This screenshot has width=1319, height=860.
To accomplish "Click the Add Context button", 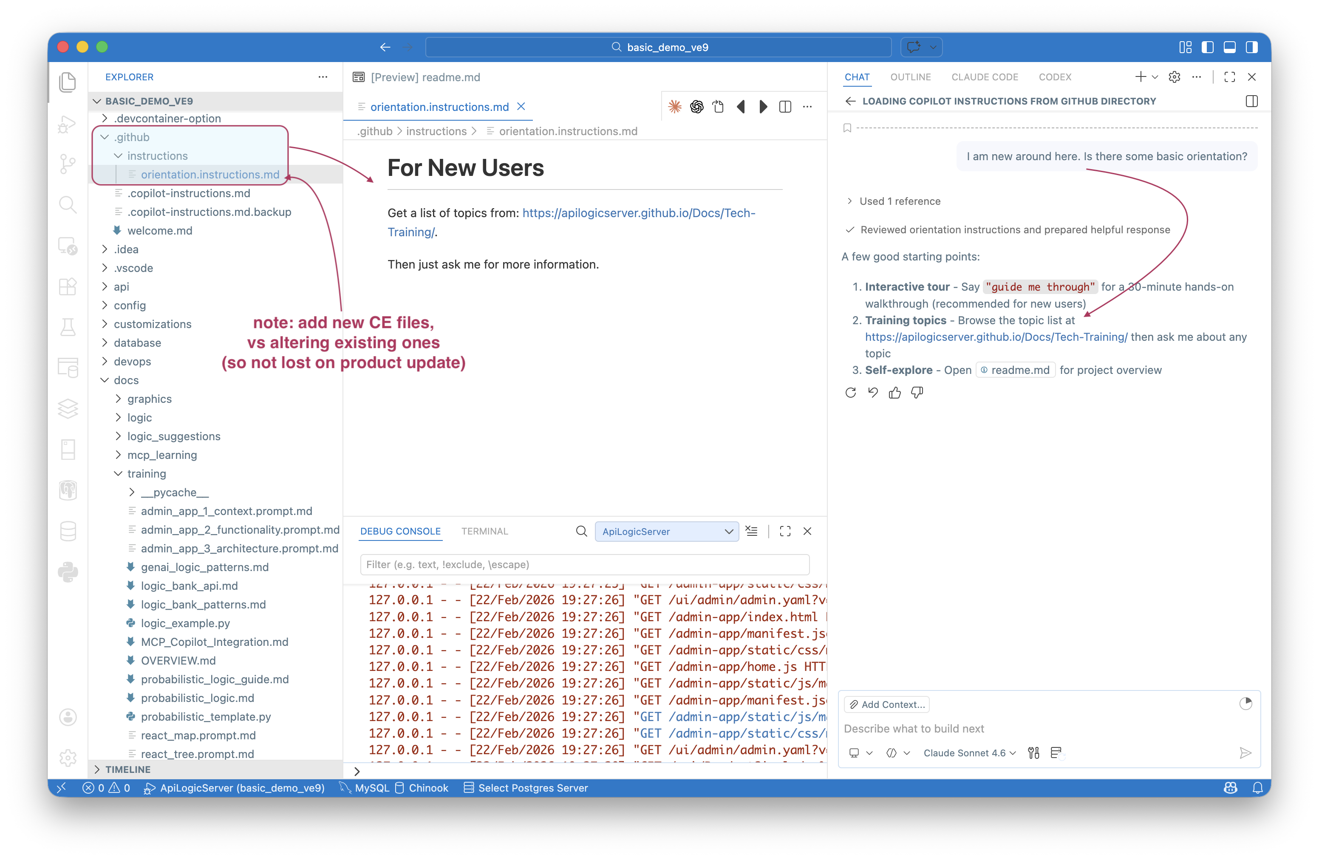I will 887,704.
